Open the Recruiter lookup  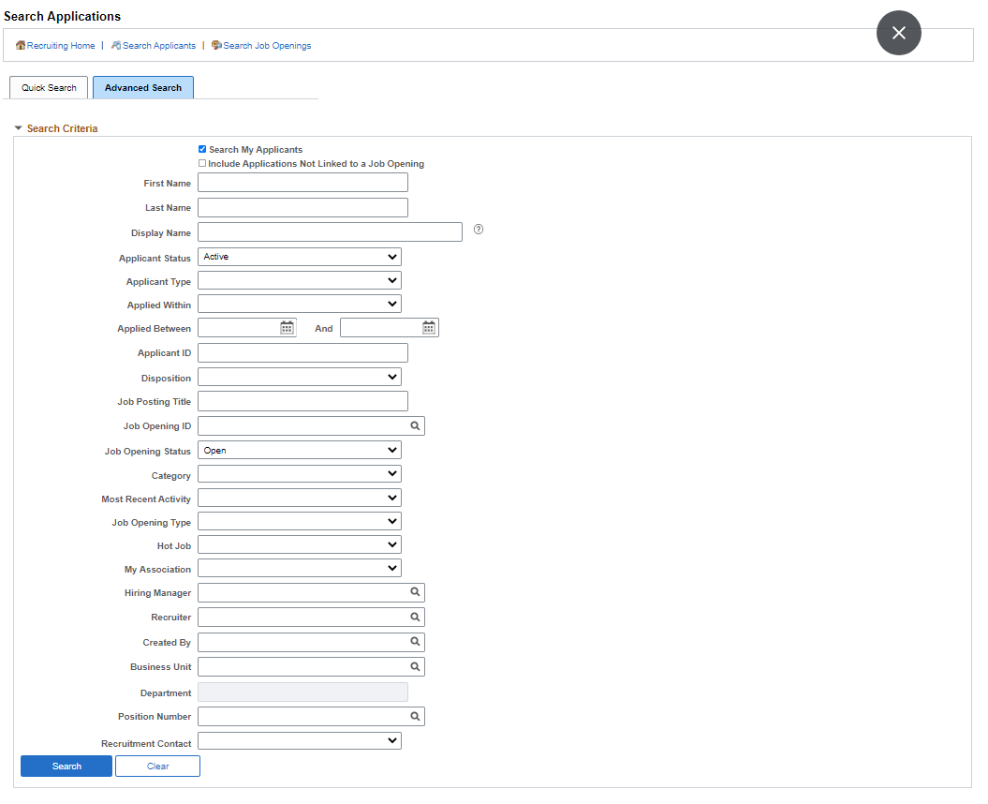pyautogui.click(x=415, y=617)
